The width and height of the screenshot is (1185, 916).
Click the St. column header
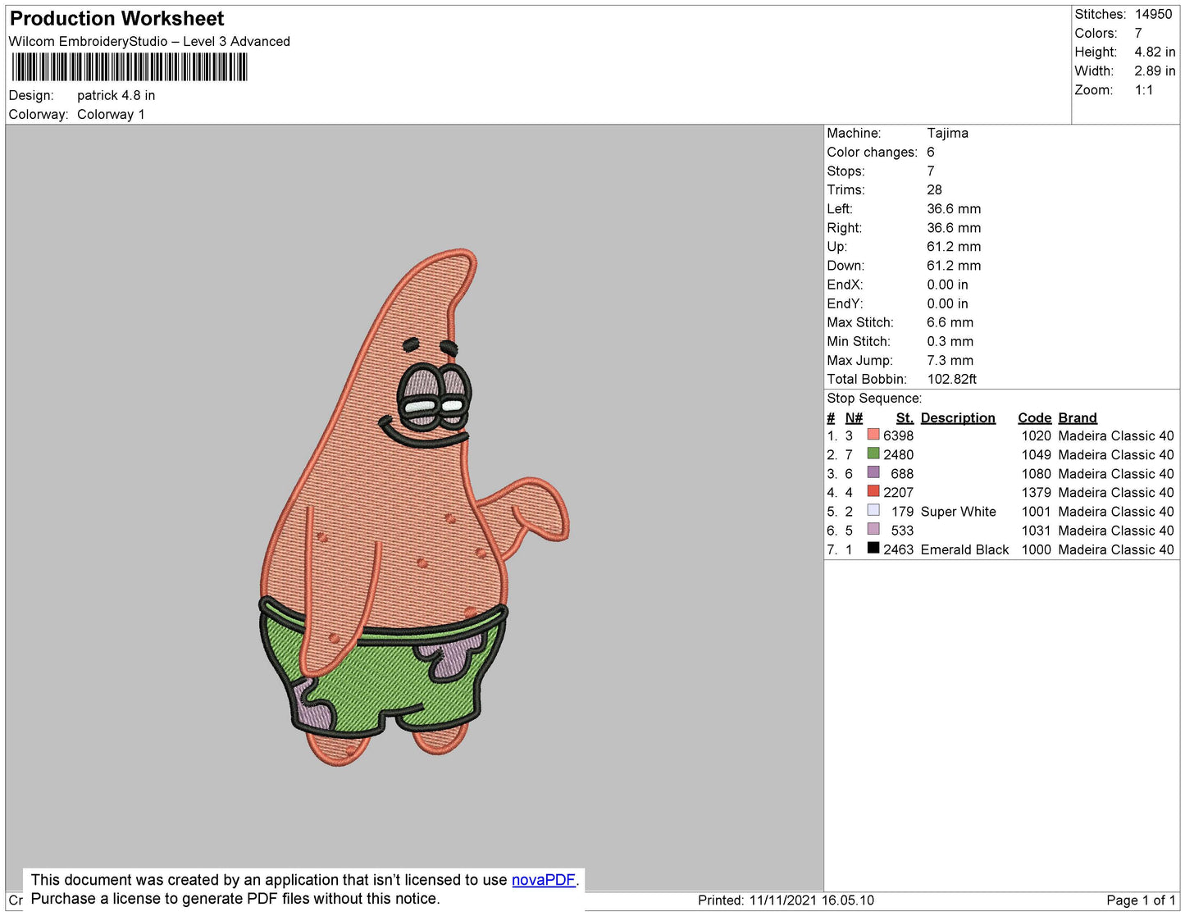904,417
